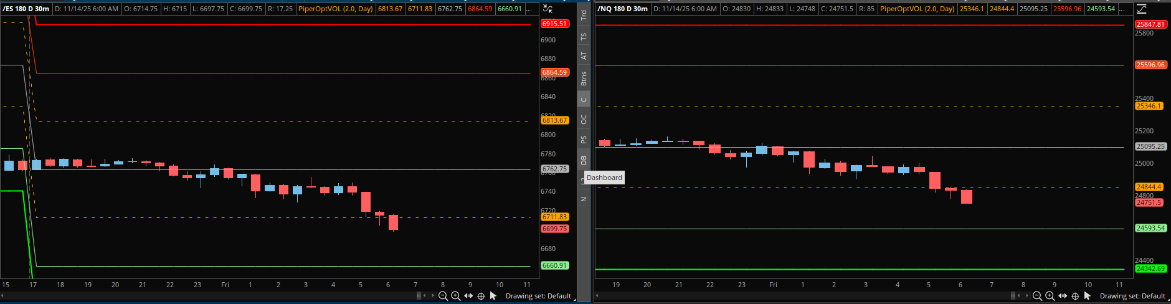Viewport: 1171px width, 304px height.
Task: Click /ES chart far-left scroll arrow
Action: (2, 295)
